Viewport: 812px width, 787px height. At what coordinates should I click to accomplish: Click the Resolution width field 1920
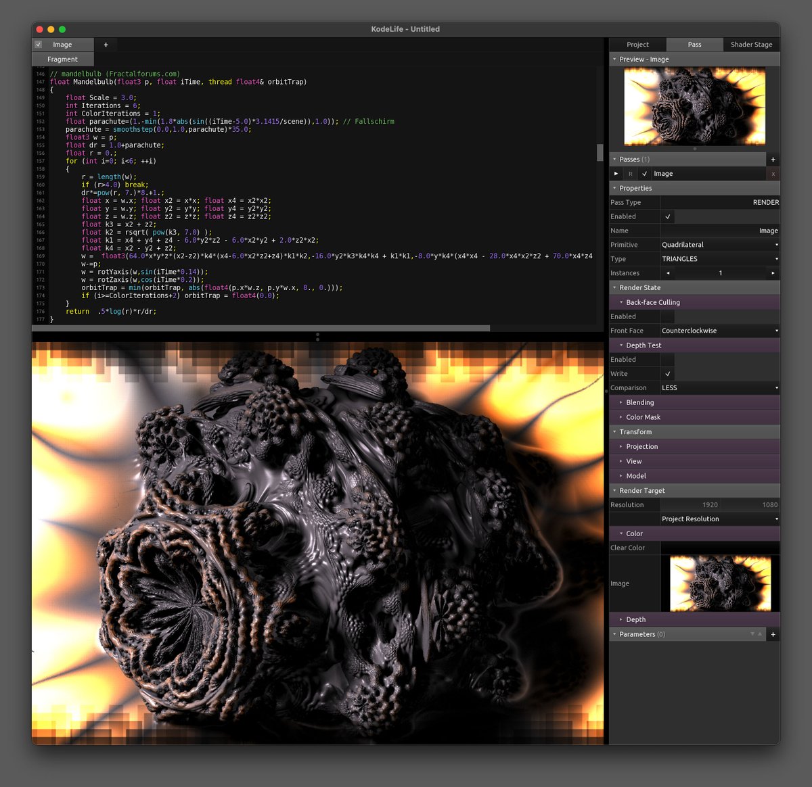tap(690, 505)
